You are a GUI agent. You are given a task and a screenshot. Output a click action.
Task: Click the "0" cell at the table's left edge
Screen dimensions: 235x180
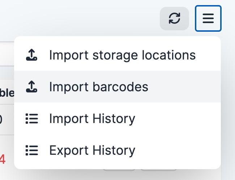click(1, 118)
